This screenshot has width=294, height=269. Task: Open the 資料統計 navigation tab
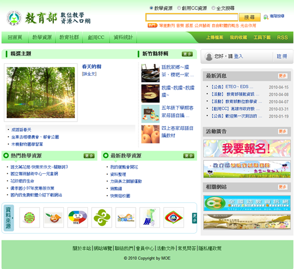(x=123, y=38)
